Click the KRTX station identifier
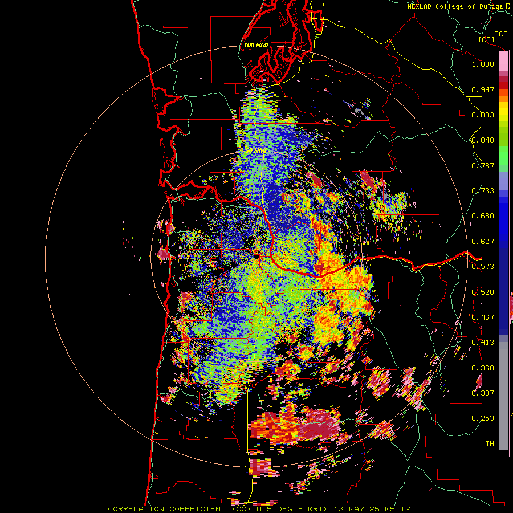 [x=321, y=509]
